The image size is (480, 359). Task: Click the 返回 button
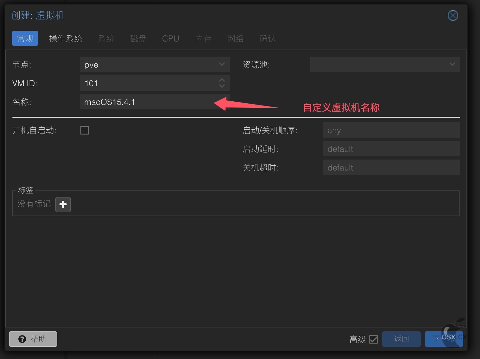pos(401,339)
